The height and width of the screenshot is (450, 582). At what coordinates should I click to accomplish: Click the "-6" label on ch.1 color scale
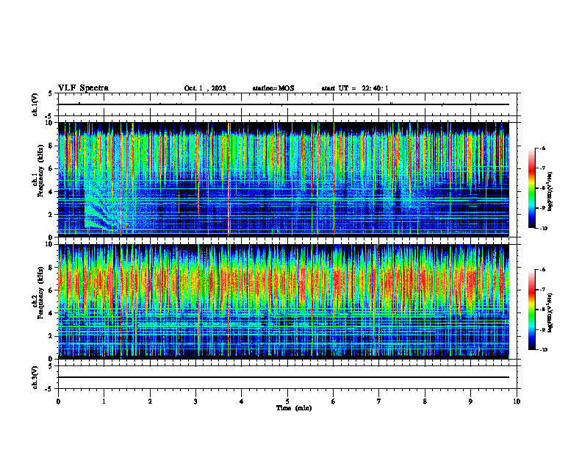coord(542,148)
